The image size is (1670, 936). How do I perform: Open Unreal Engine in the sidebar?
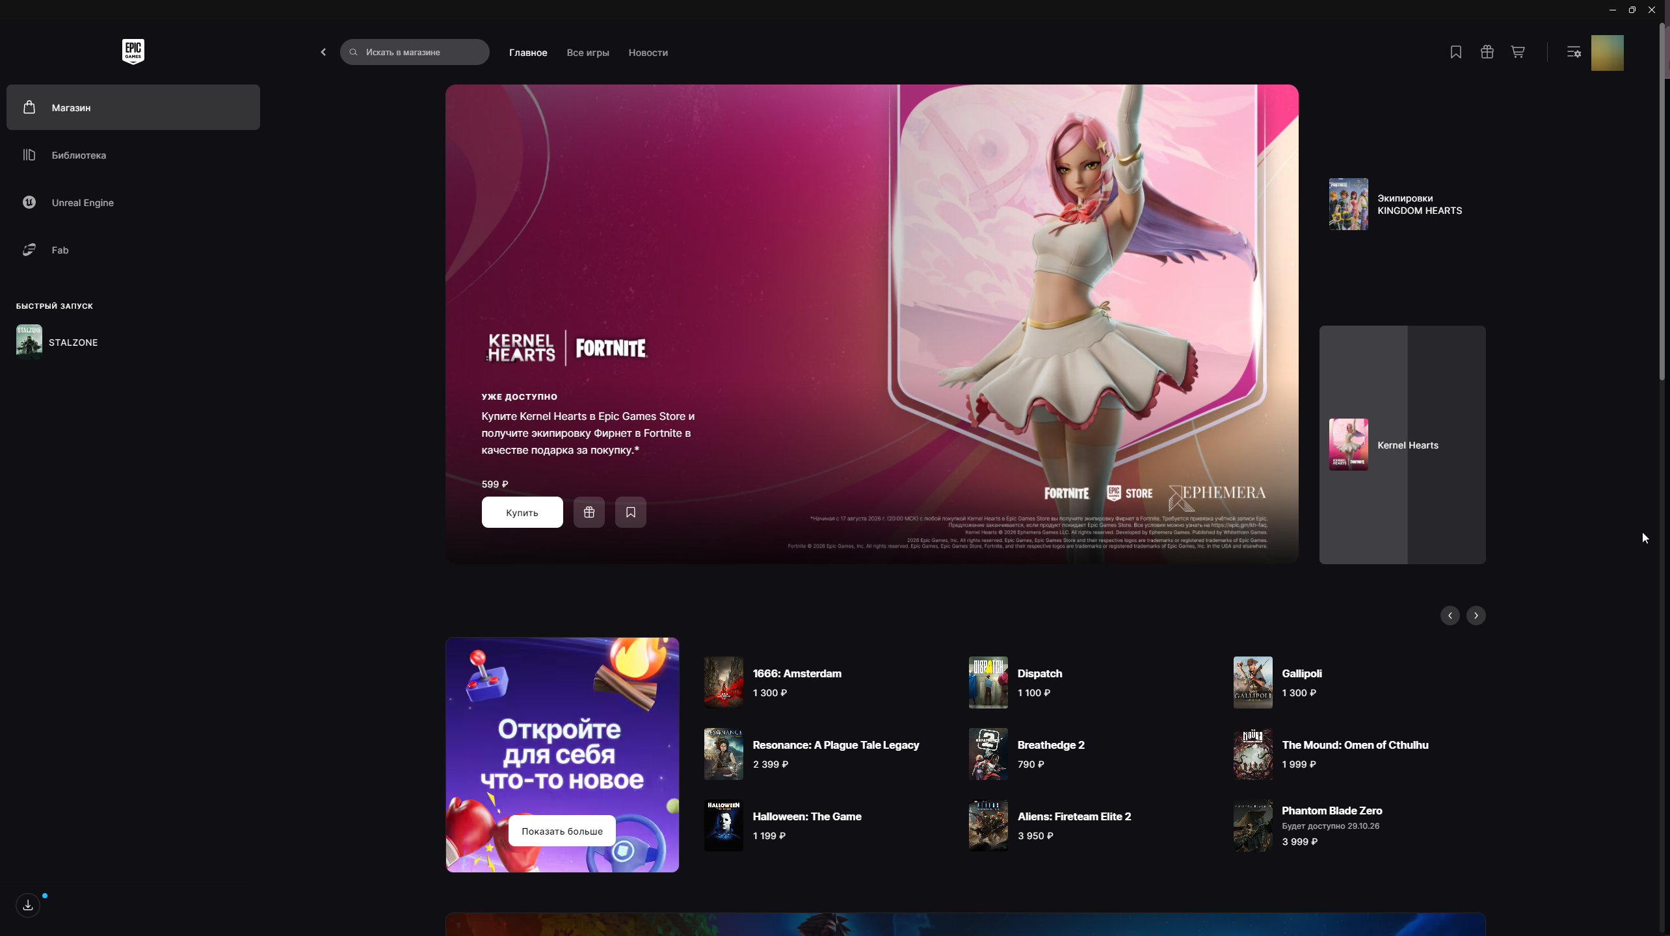[133, 202]
